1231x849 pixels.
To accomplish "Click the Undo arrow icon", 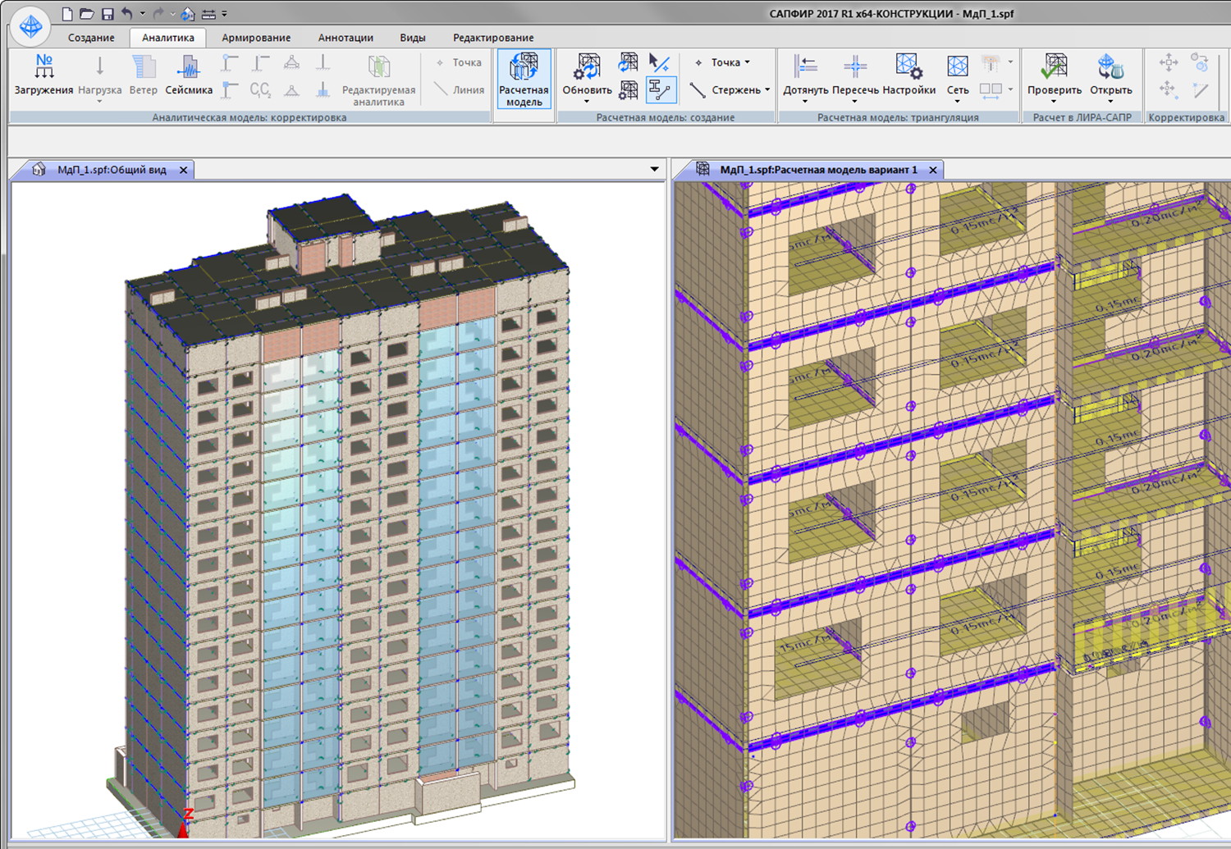I will click(126, 14).
